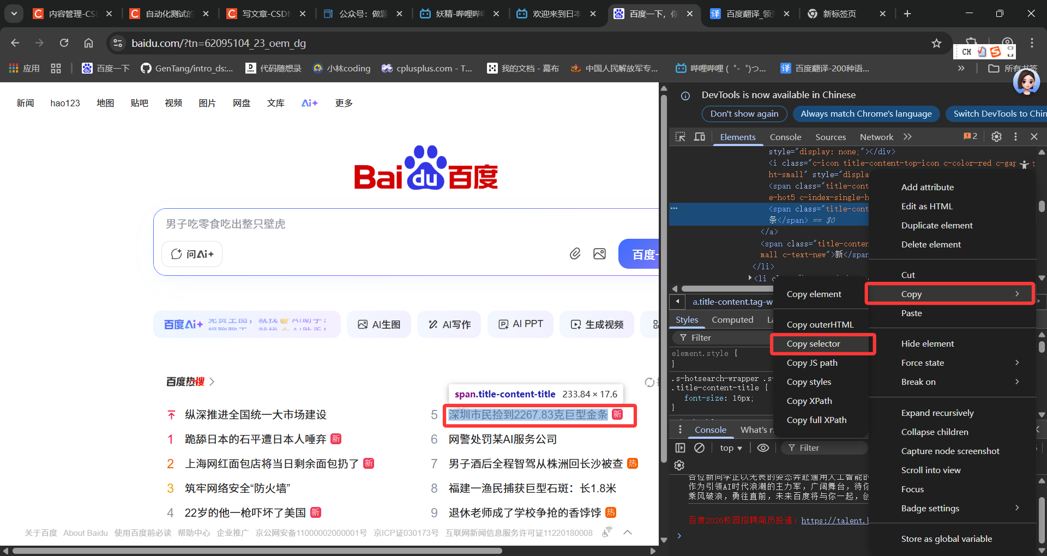Click the clear console icon

point(700,448)
